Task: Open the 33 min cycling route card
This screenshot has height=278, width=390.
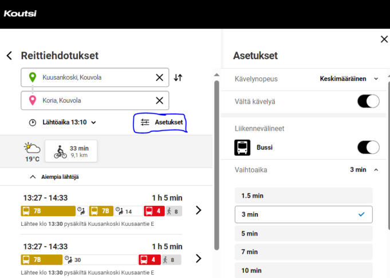Action: coord(71,151)
